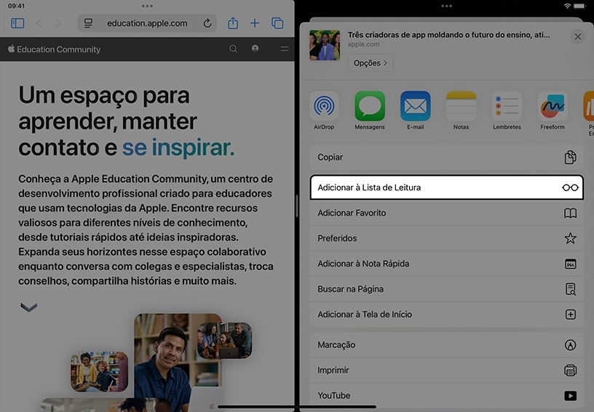Tap the 09:41 clock in the status bar
Image resolution: width=594 pixels, height=412 pixels.
pyautogui.click(x=16, y=6)
